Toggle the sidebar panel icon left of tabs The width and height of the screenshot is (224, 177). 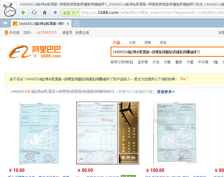tap(5, 23)
